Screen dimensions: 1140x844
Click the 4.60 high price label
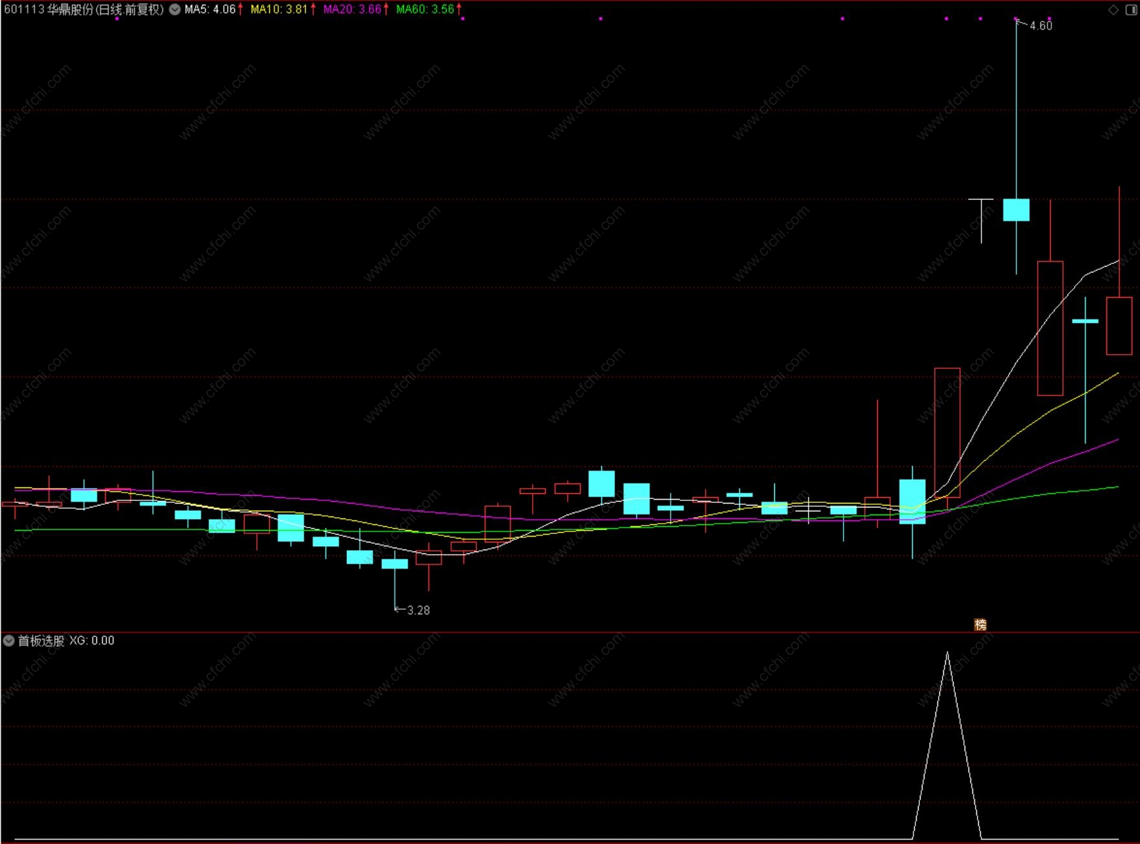tap(1041, 26)
